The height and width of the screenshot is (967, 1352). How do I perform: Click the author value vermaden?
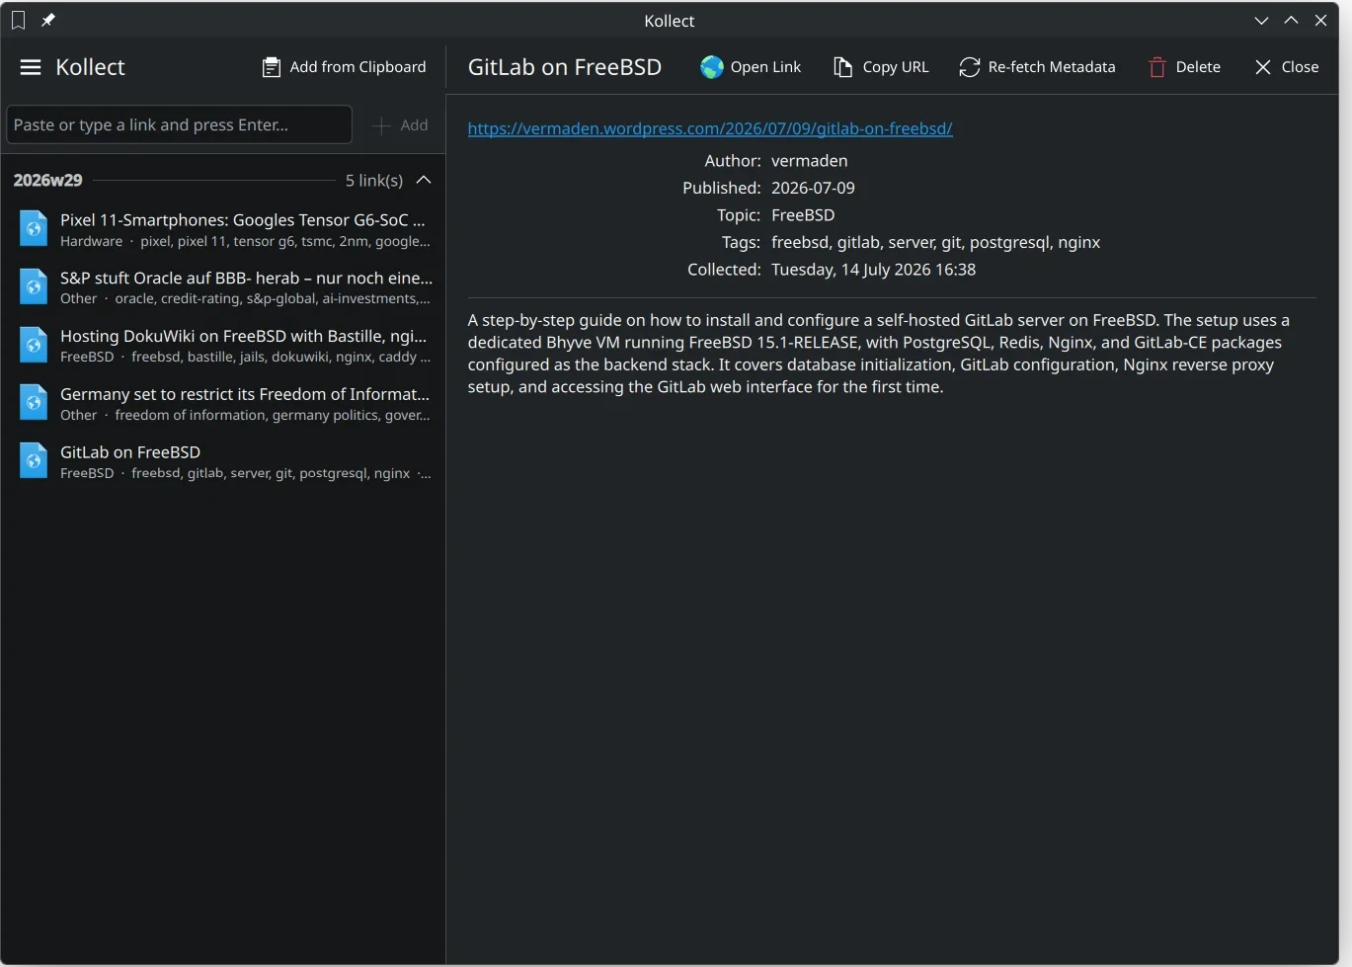click(x=809, y=161)
